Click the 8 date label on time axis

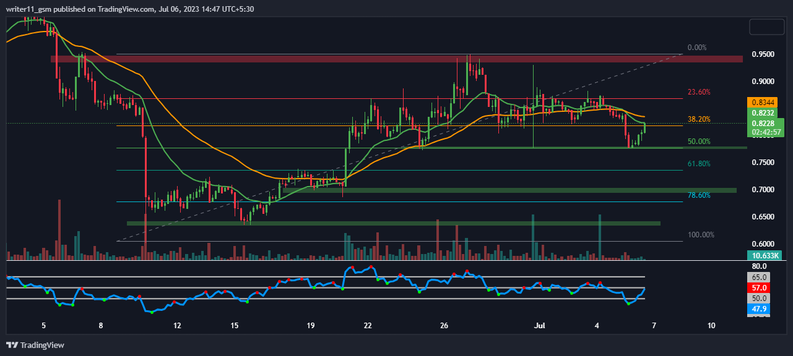coord(100,325)
